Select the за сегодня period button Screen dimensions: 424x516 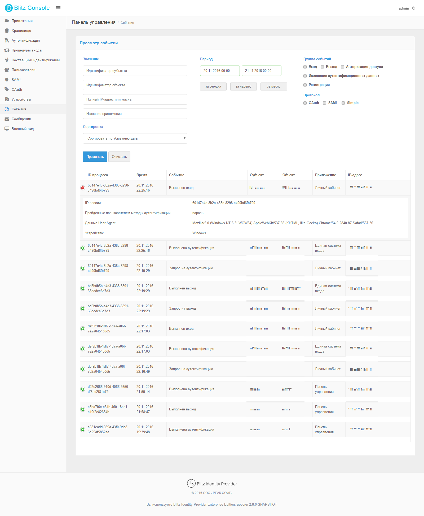pos(213,86)
